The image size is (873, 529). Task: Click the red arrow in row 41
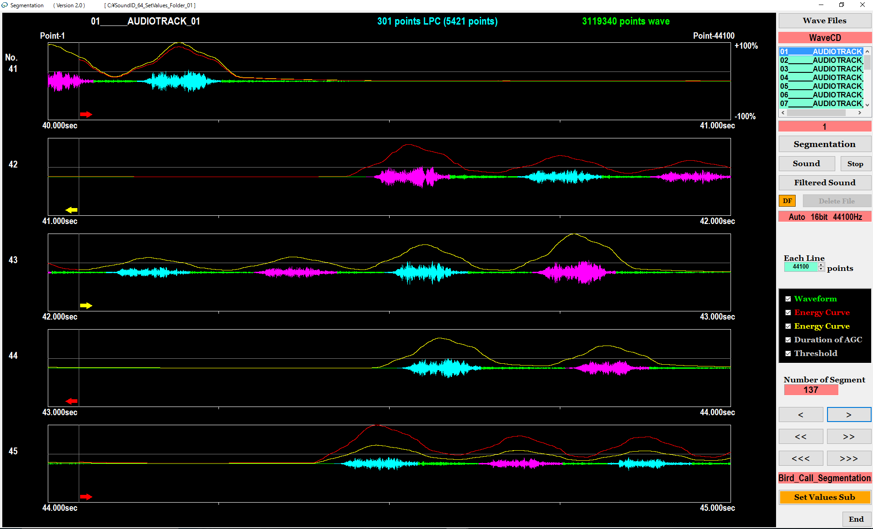point(86,115)
